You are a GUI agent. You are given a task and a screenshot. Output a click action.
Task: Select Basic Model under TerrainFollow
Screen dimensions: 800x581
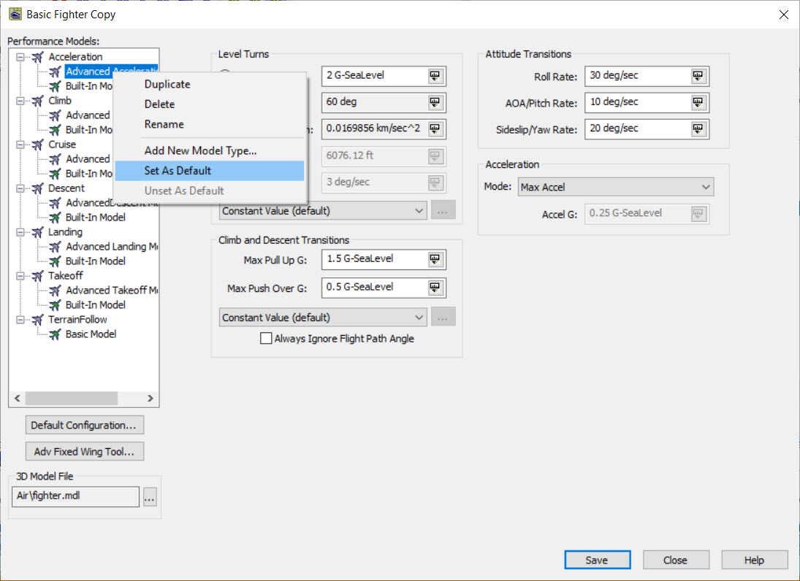coord(91,334)
